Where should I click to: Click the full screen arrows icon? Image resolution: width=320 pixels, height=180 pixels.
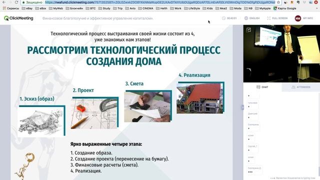269,18
